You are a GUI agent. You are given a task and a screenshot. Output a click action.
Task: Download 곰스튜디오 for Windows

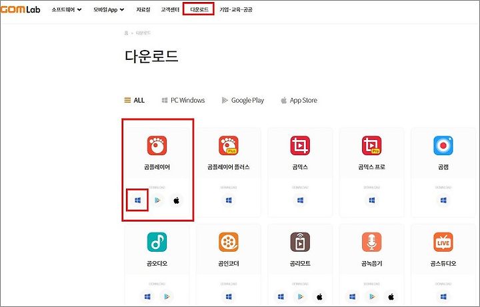point(443,296)
